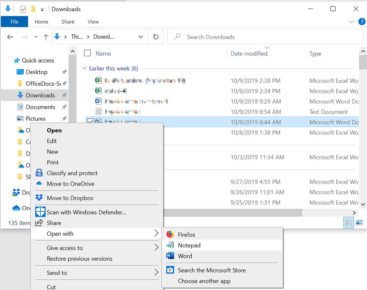Click Cut in context menu
Viewport: 367px width, 290px height.
click(x=97, y=287)
